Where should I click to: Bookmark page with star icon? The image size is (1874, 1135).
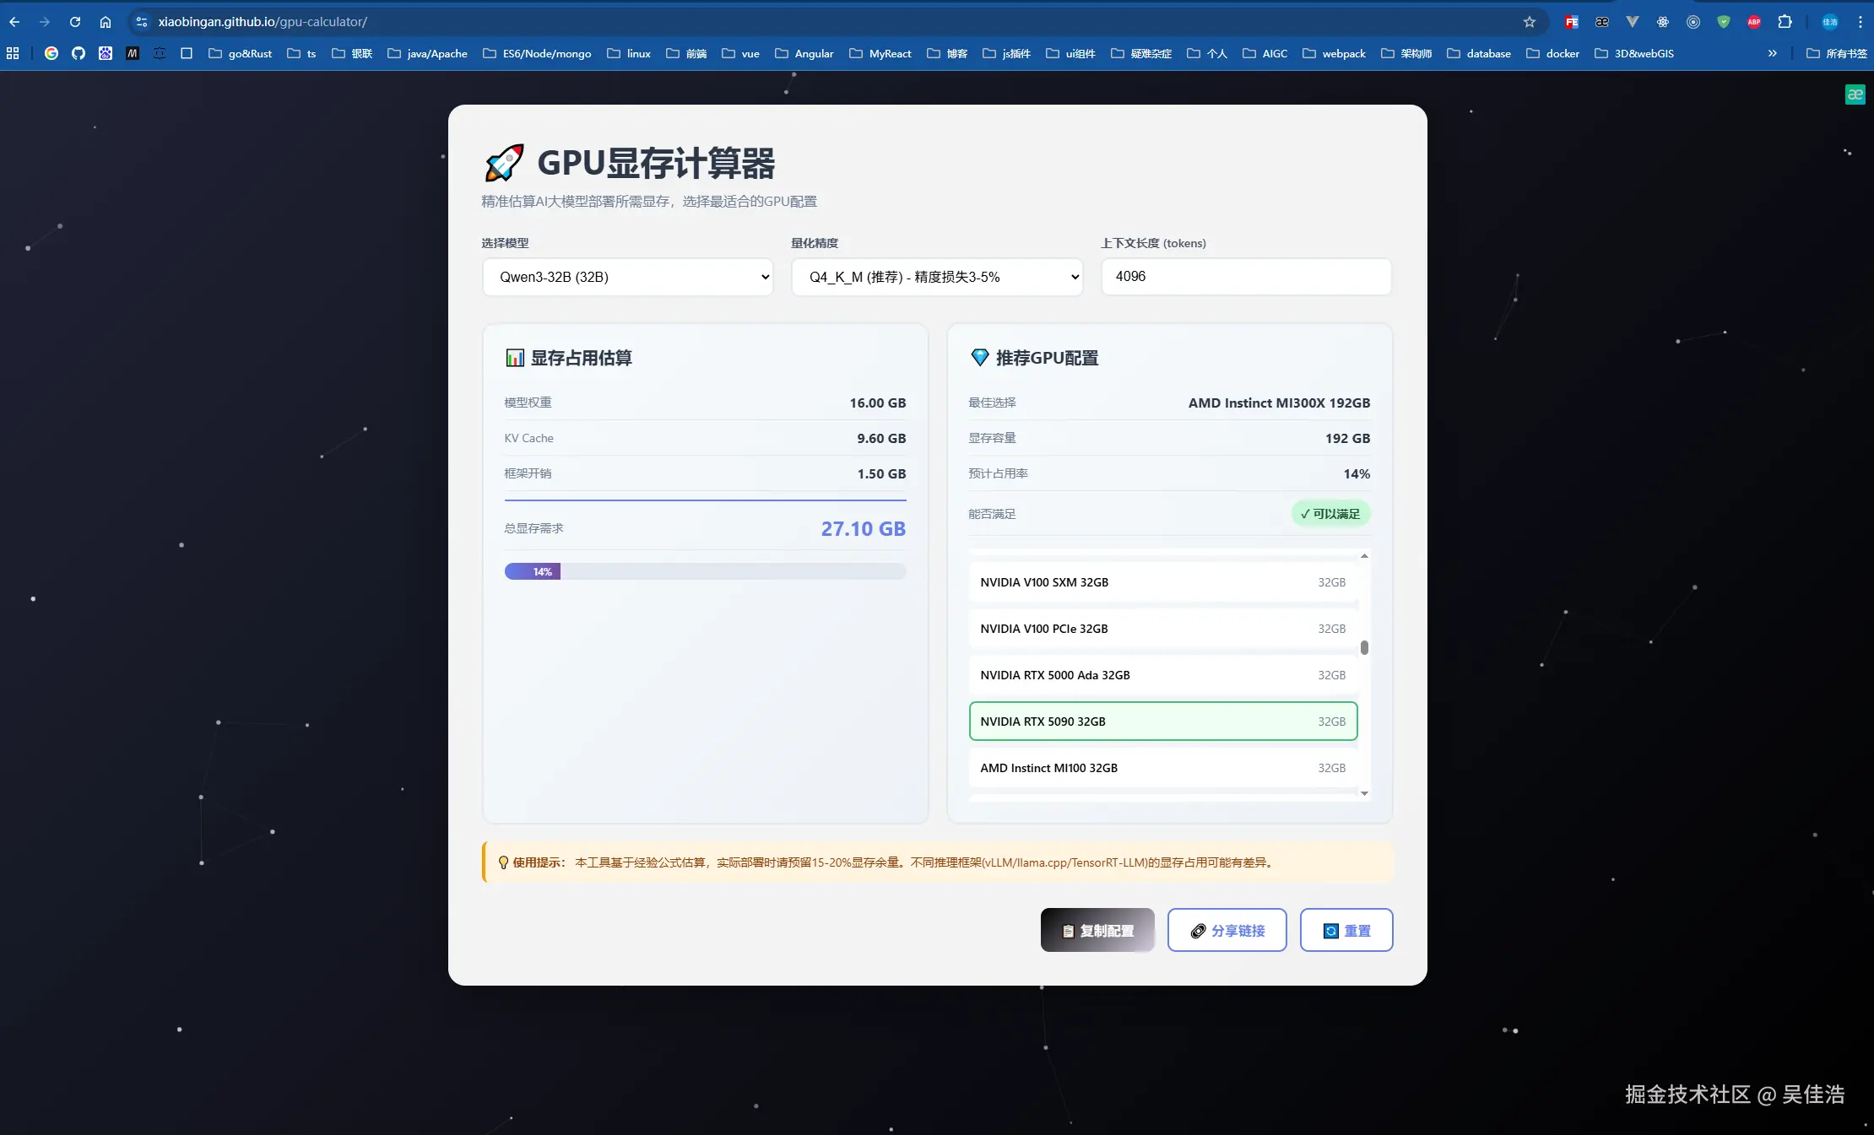1529,22
